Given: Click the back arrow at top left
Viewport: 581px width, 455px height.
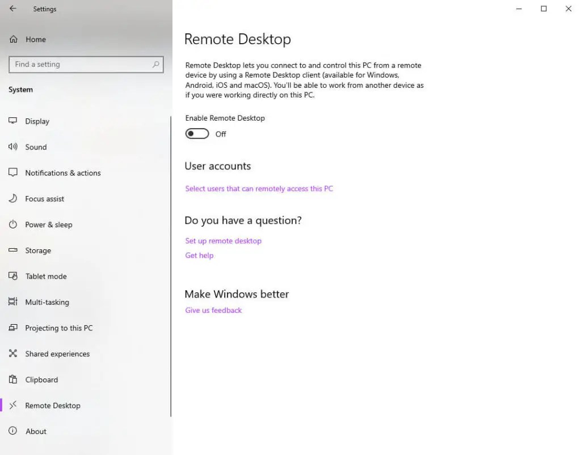Looking at the screenshot, I should (x=12, y=8).
